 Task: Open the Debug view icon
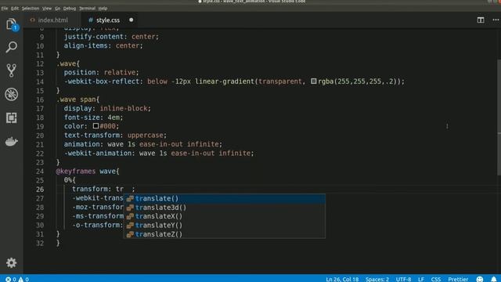pos(12,94)
